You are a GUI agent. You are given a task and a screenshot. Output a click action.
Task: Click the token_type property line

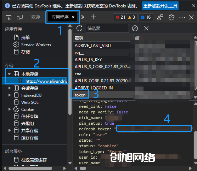click(x=102, y=152)
